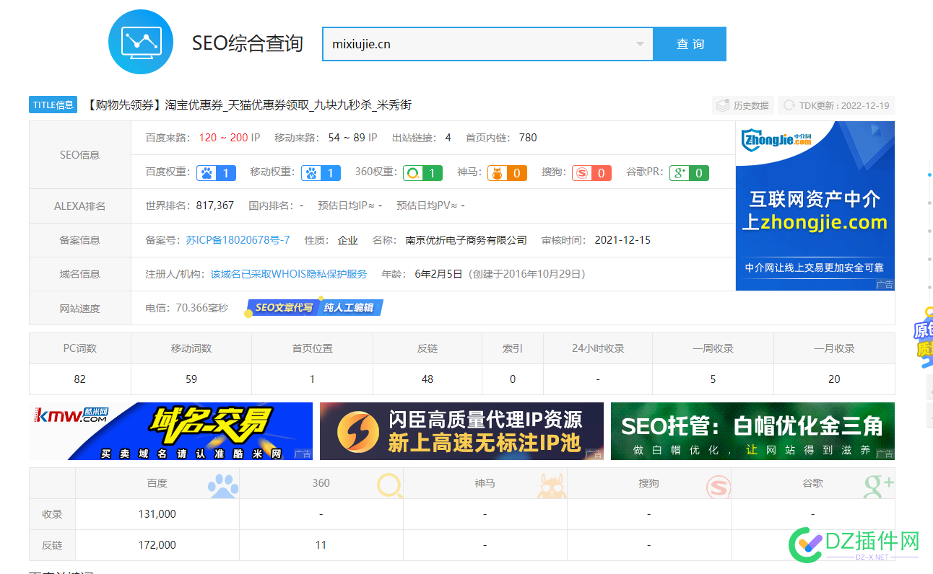Image resolution: width=933 pixels, height=574 pixels.
Task: Click the domain search input field
Action: pyautogui.click(x=487, y=44)
